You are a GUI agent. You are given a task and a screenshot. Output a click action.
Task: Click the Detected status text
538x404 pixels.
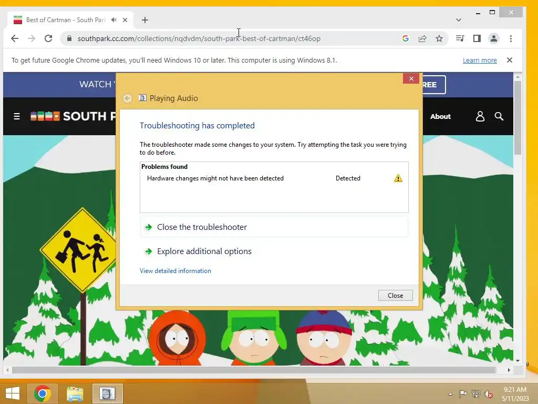click(348, 178)
